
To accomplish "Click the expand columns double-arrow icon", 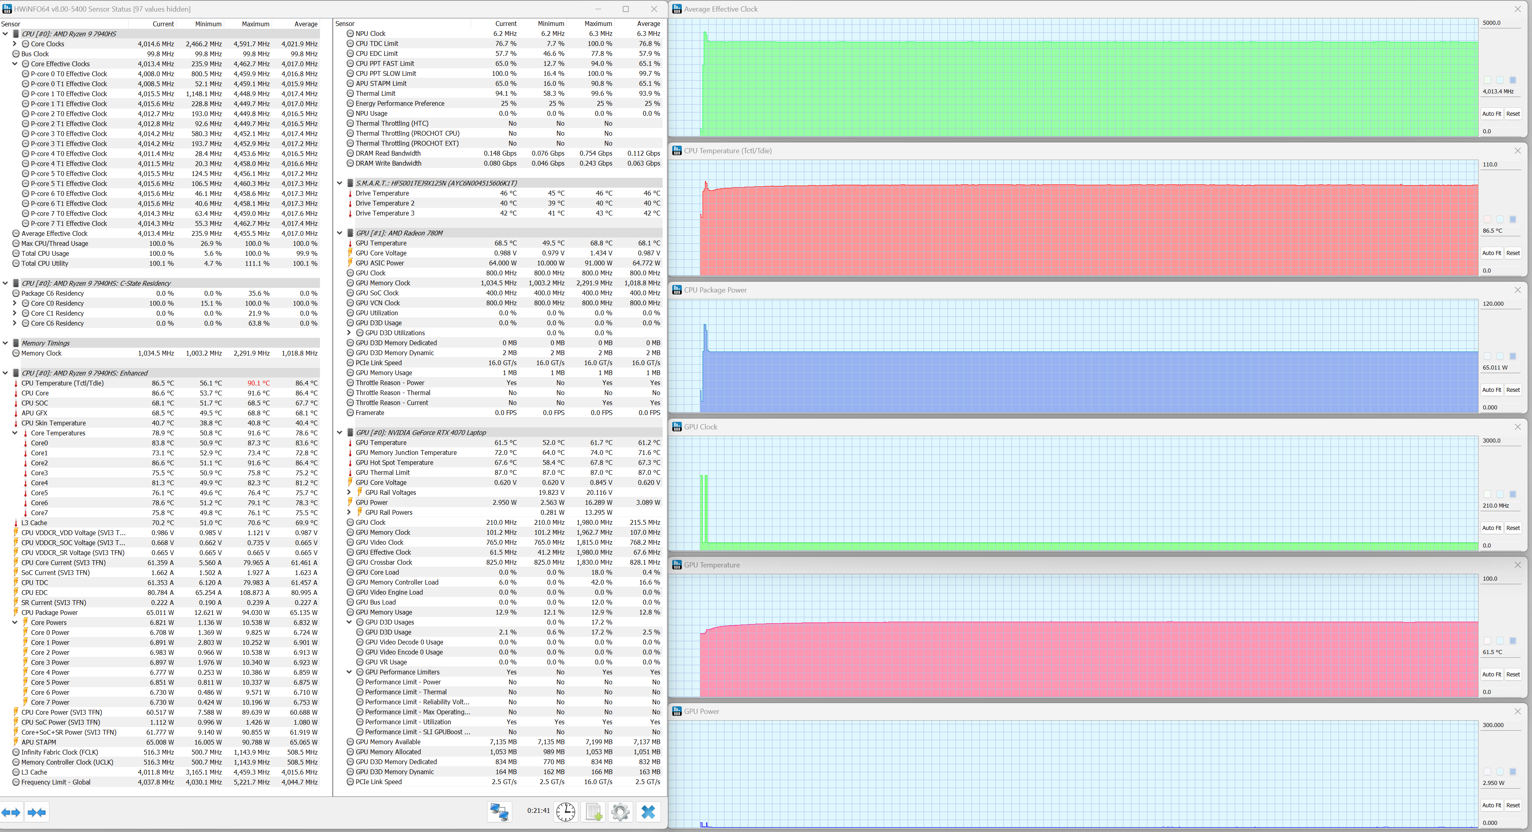I will click(11, 812).
